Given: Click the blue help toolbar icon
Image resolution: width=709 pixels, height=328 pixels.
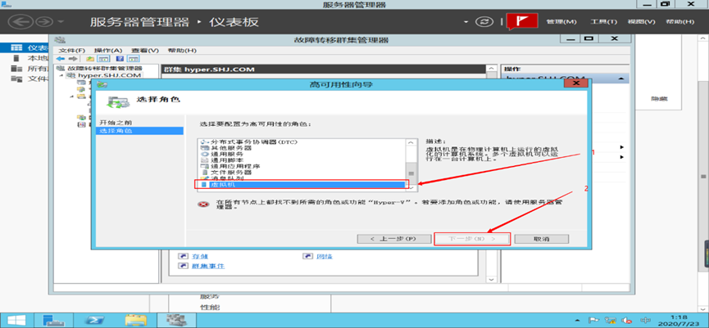Looking at the screenshot, I should (x=120, y=59).
